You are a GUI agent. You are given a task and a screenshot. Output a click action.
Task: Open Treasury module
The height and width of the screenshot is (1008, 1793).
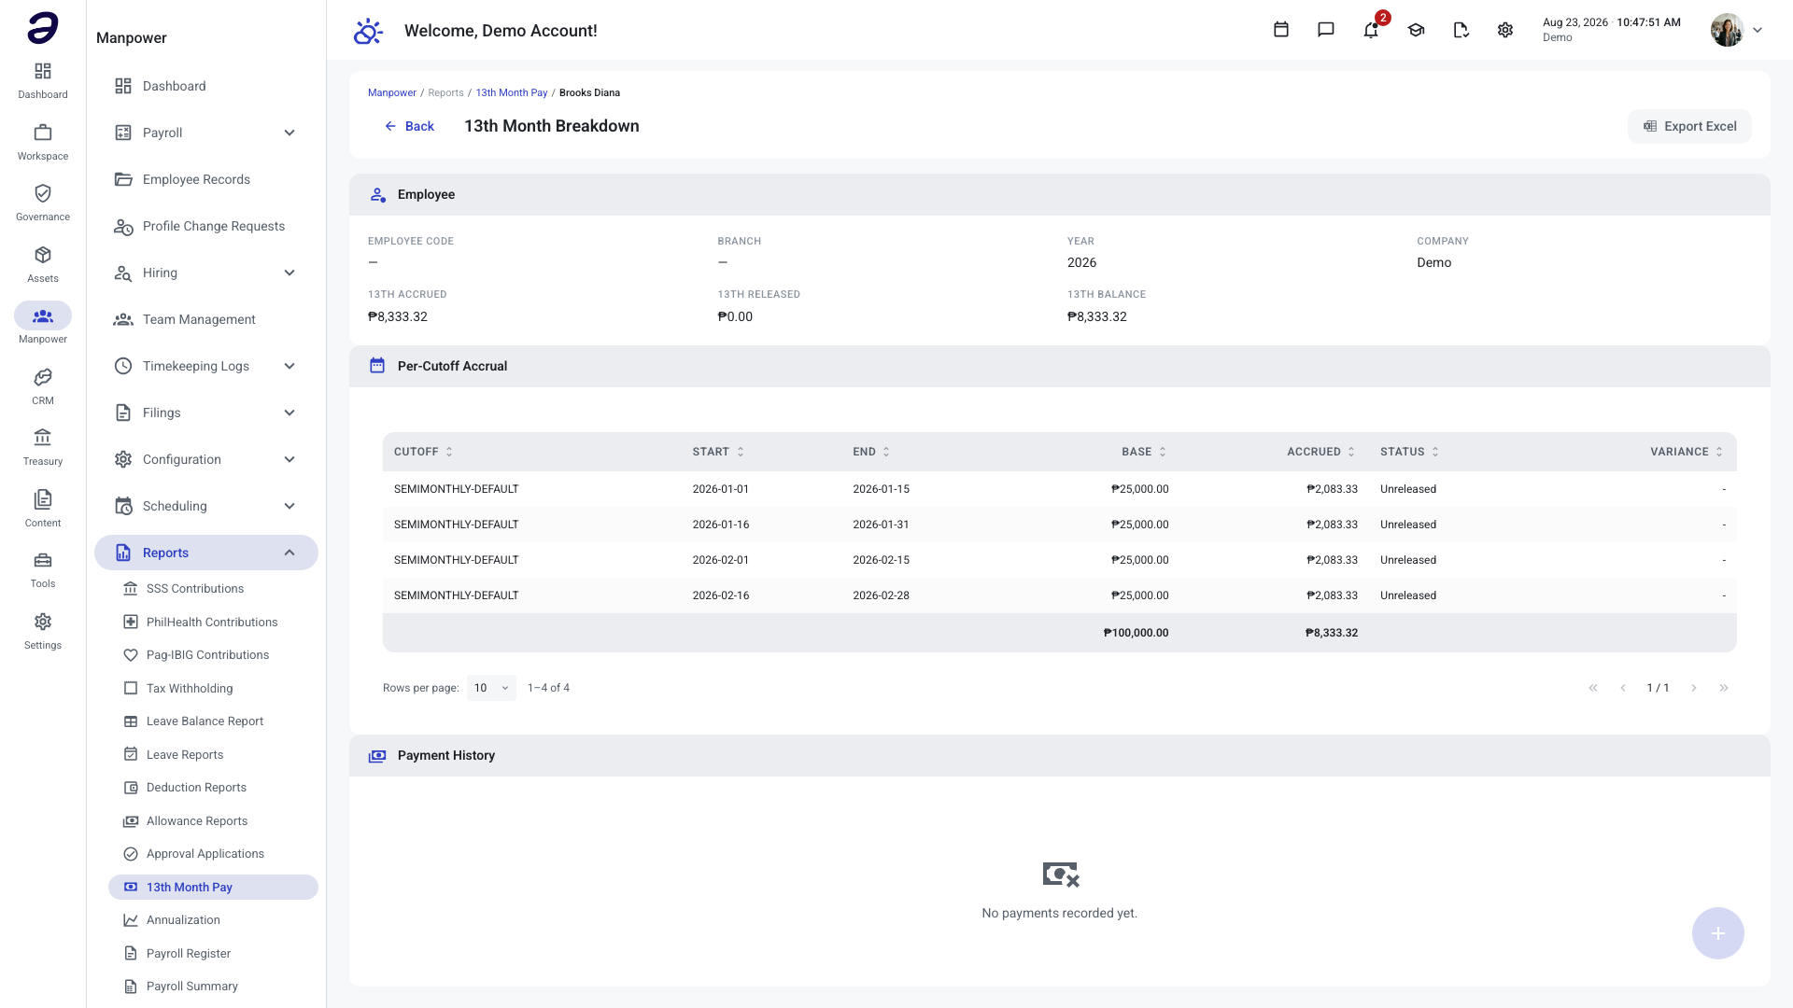pyautogui.click(x=43, y=447)
